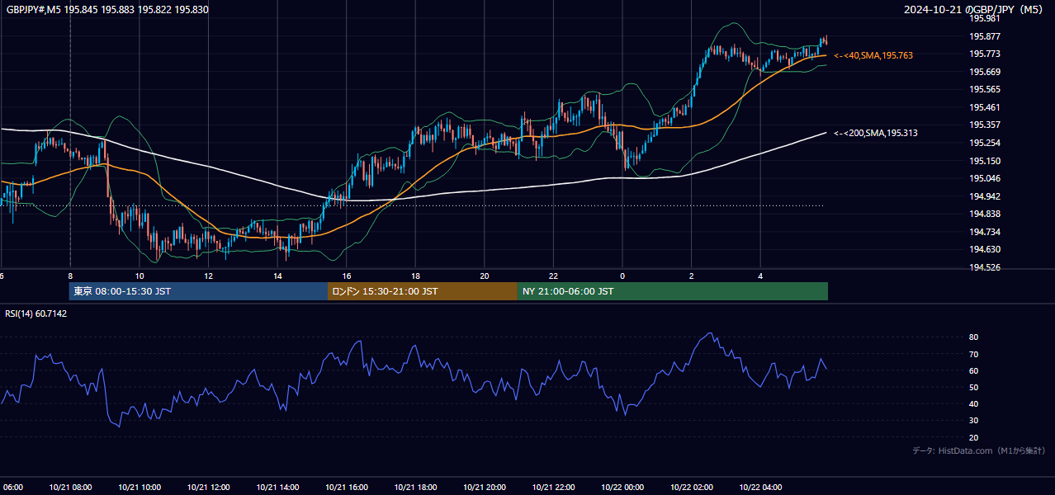
Task: Click hour tick 2 under price chart
Action: (x=692, y=276)
